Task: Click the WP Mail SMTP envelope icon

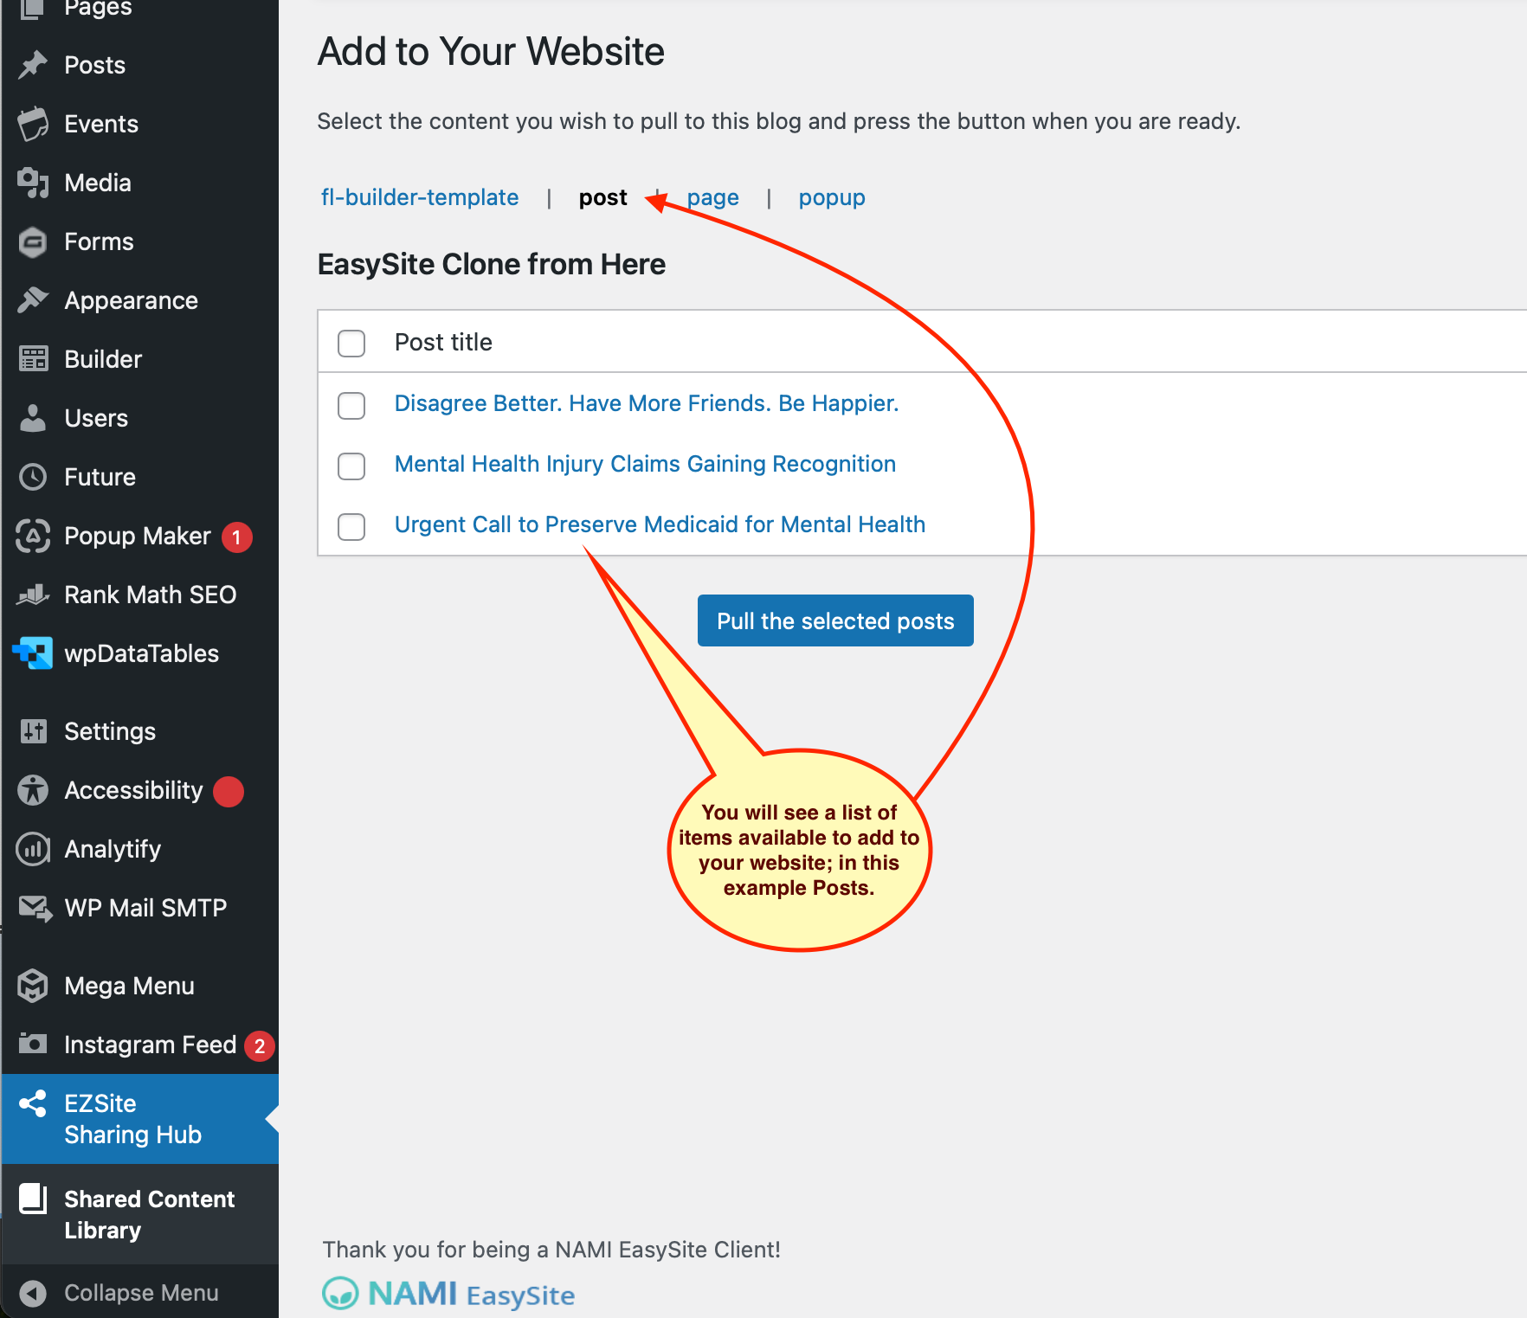Action: point(35,908)
